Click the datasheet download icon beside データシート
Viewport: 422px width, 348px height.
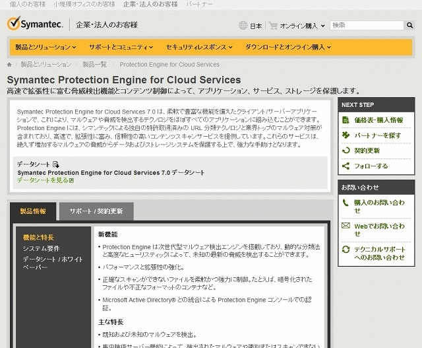pyautogui.click(x=56, y=164)
